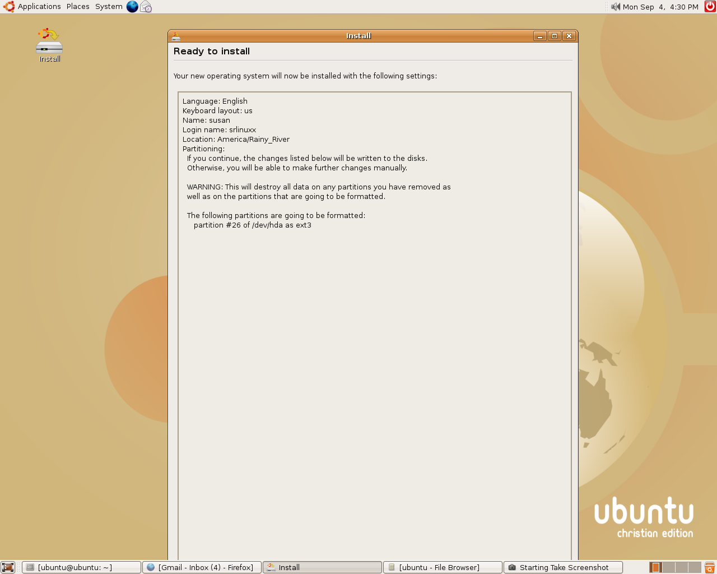Click the 'Login name: srlinuxx' line

[x=219, y=130]
